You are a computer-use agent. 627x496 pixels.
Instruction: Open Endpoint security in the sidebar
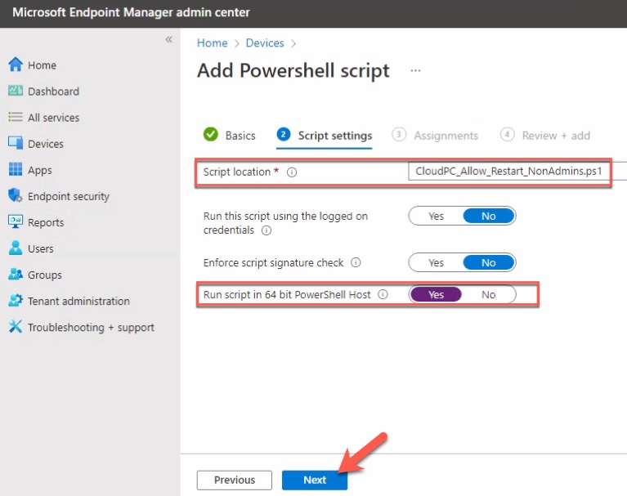[69, 197]
